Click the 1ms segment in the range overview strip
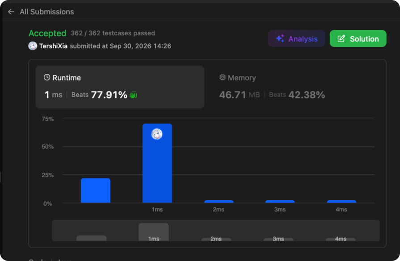The width and height of the screenshot is (400, 261). pos(154,232)
